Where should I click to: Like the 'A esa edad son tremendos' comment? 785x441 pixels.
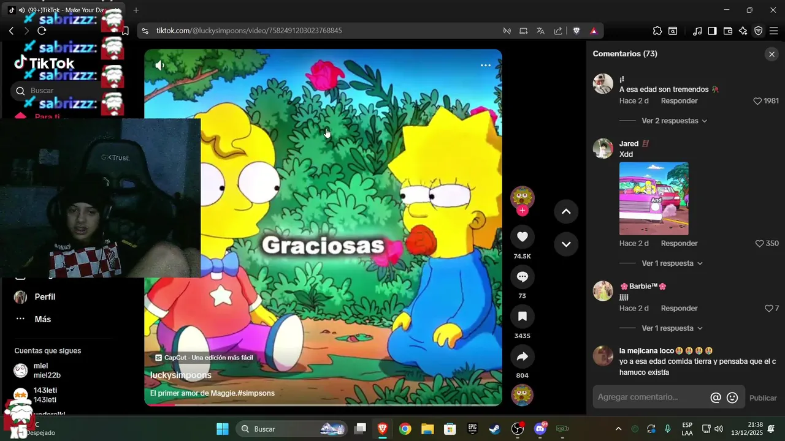(757, 101)
